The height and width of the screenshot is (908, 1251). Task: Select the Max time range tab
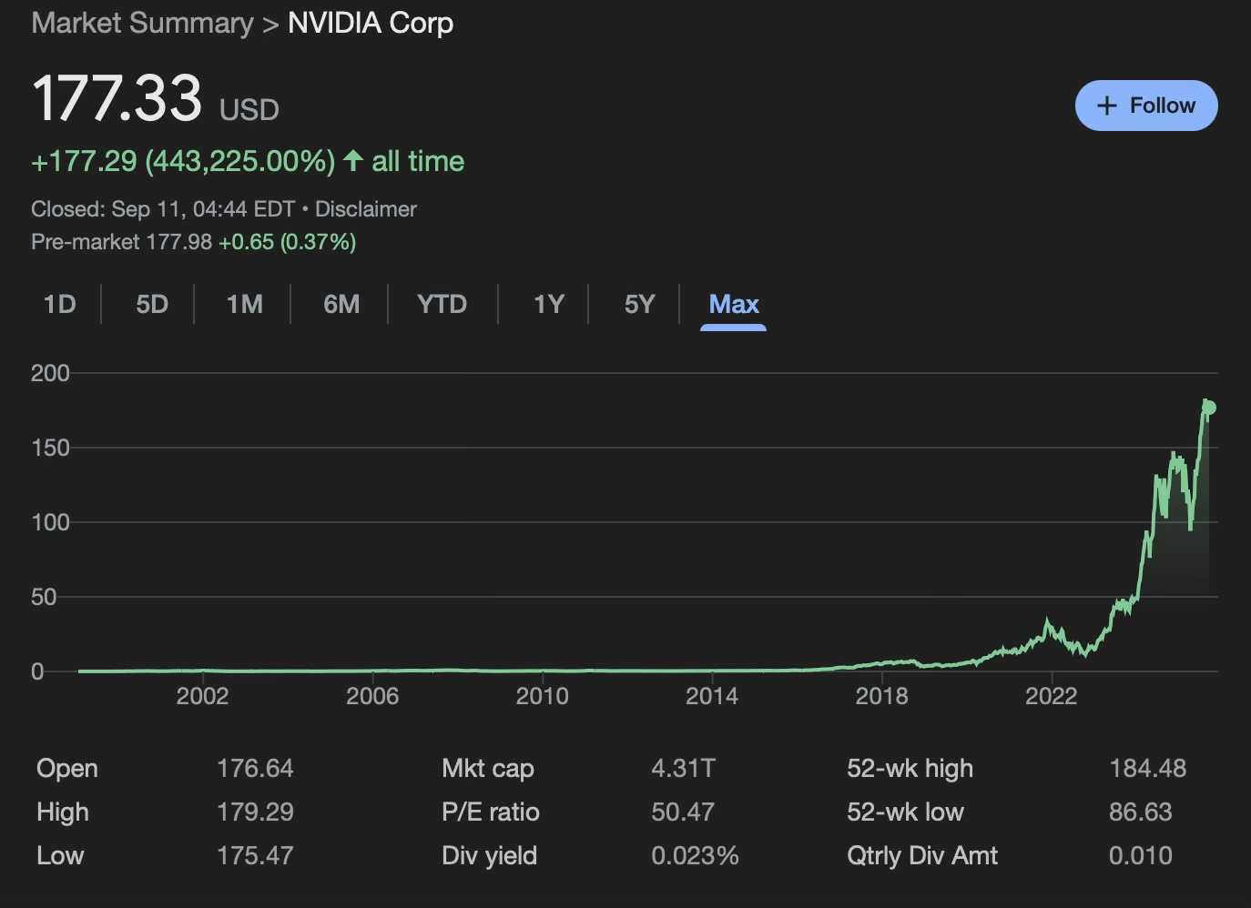733,304
